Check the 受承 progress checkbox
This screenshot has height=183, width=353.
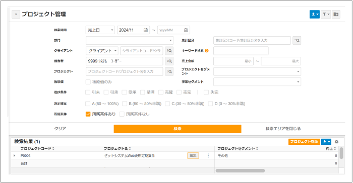124,93
